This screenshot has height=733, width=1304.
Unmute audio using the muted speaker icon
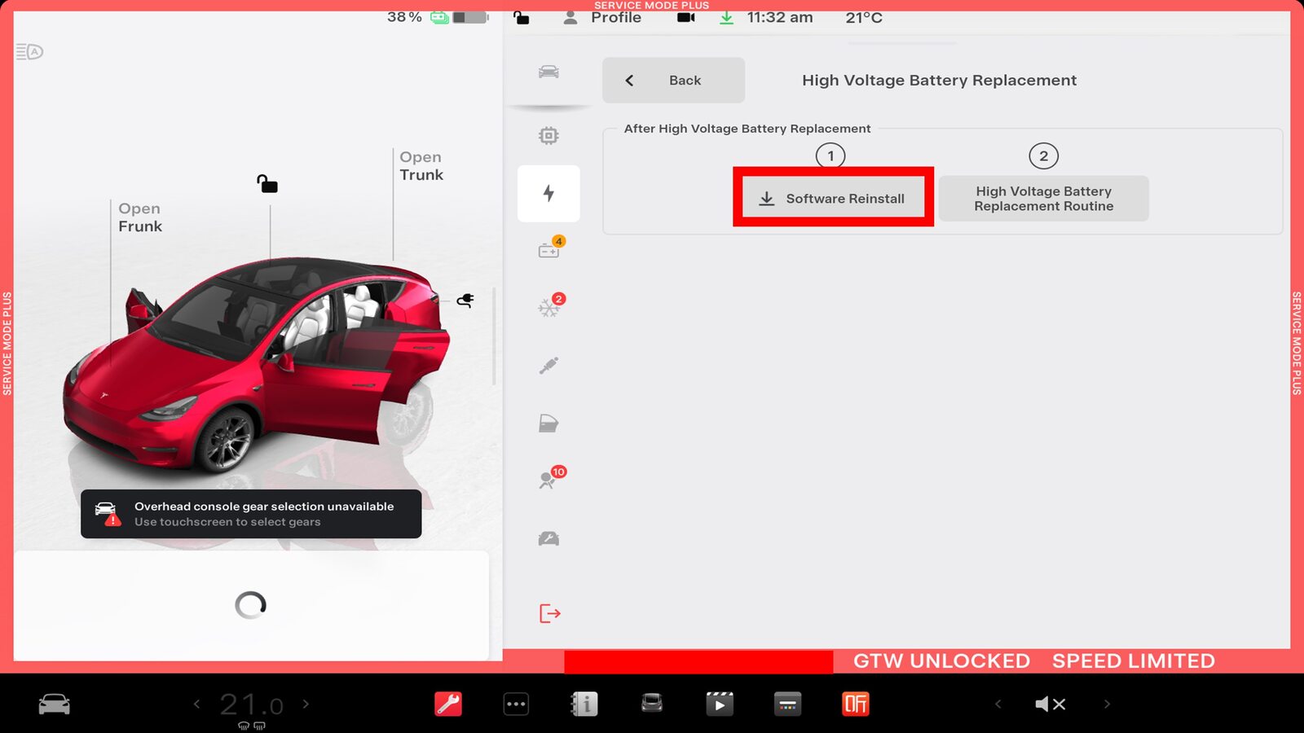pyautogui.click(x=1050, y=704)
